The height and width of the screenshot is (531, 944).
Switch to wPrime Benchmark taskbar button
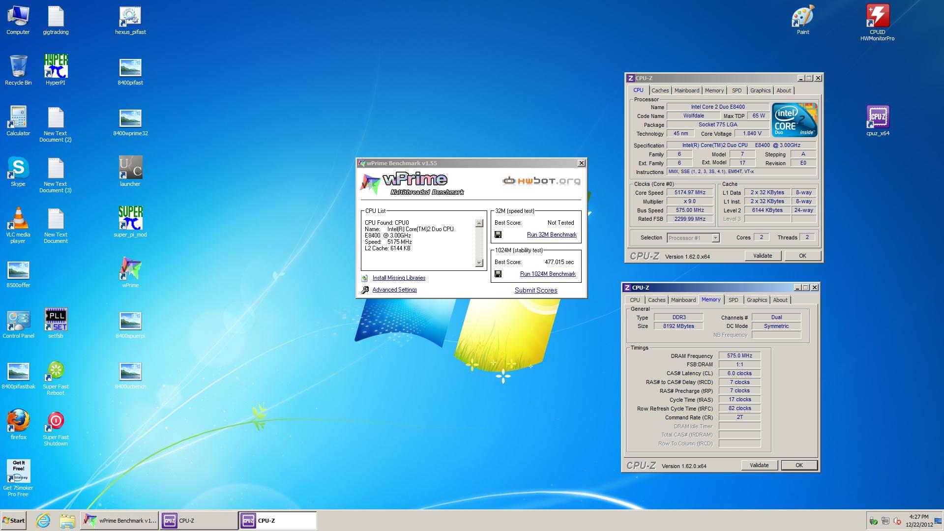click(x=119, y=521)
